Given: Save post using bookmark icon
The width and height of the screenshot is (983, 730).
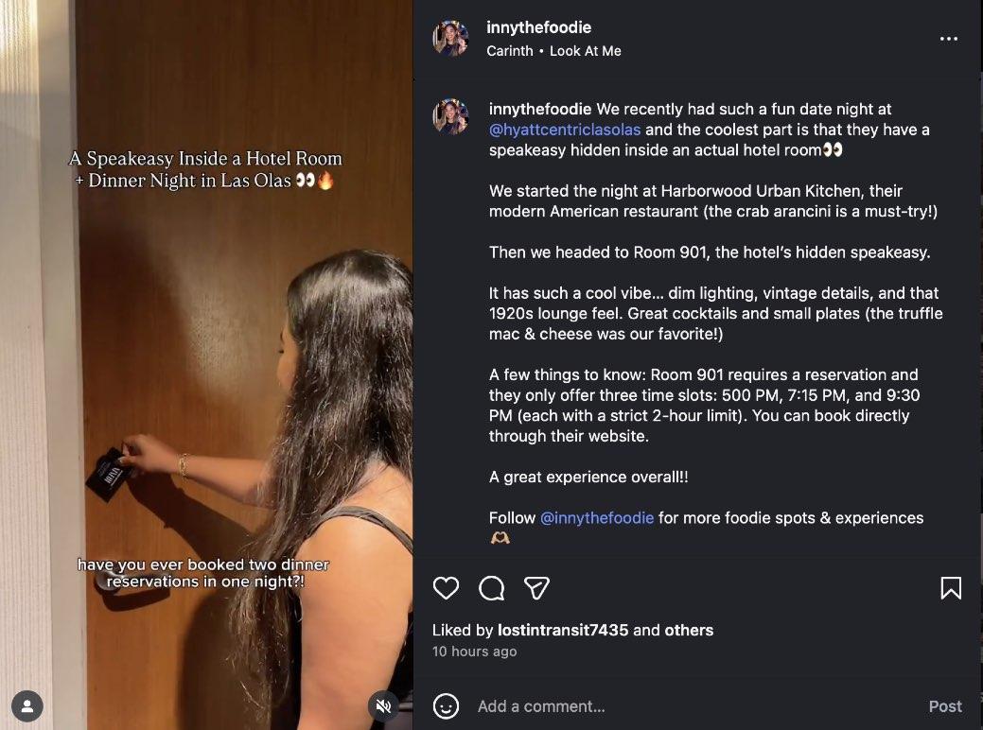Looking at the screenshot, I should click(x=951, y=588).
